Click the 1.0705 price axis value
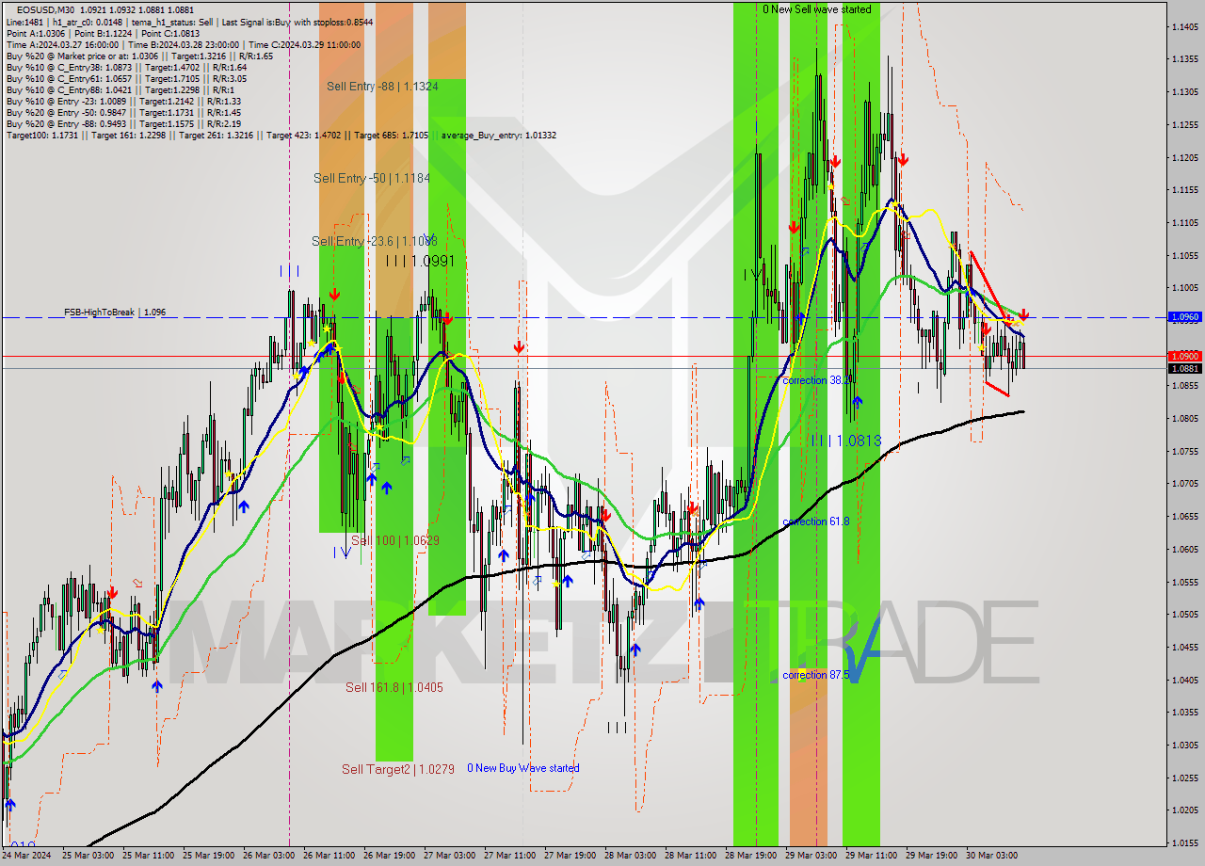Screen dimensions: 1205x866 click(1184, 483)
